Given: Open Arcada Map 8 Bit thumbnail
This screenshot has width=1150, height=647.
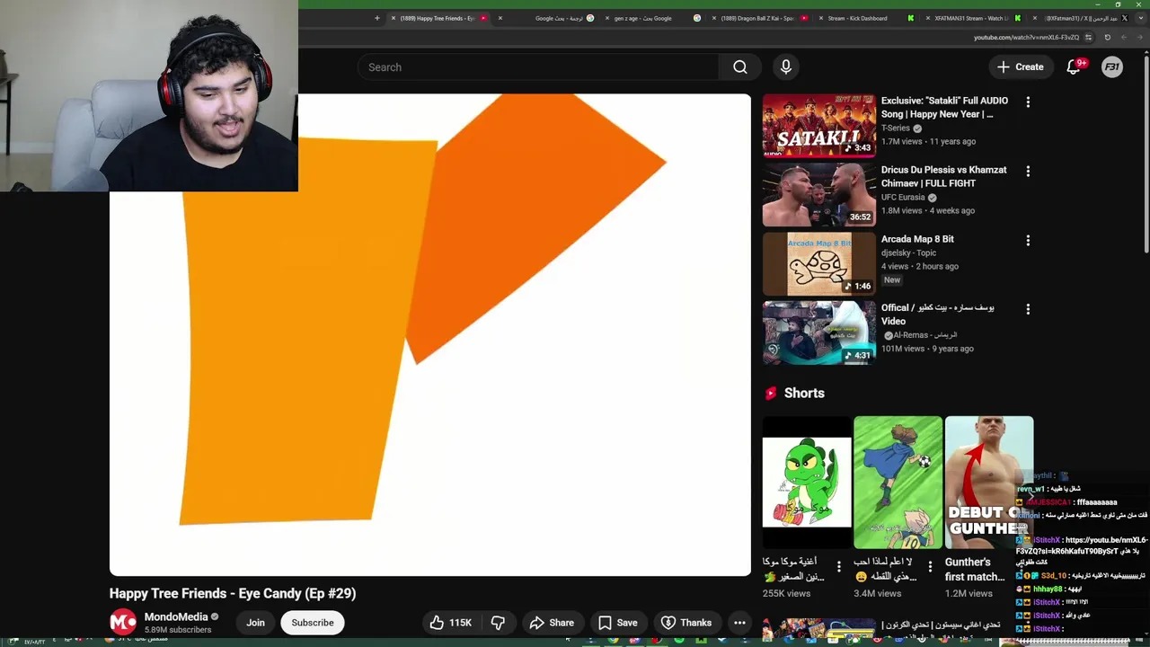Looking at the screenshot, I should (x=819, y=264).
